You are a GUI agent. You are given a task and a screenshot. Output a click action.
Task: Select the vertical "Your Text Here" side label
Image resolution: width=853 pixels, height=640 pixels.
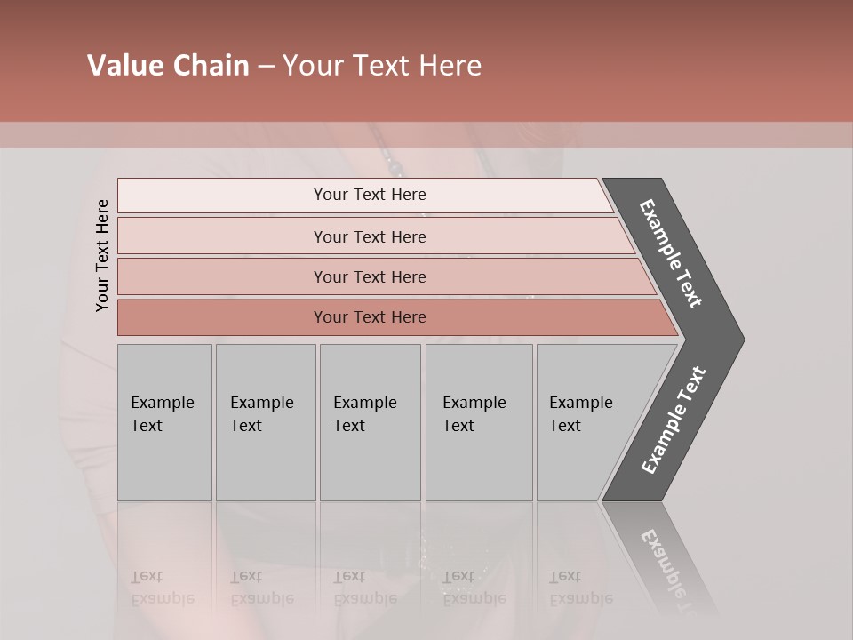(x=102, y=255)
